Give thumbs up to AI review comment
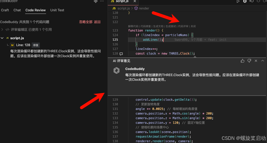 [243, 61]
